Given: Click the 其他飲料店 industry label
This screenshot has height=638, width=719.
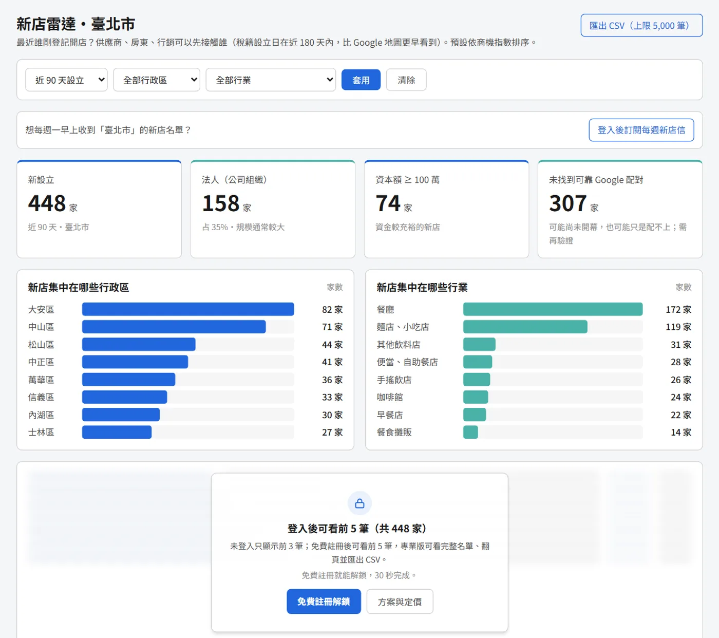Looking at the screenshot, I should pos(399,345).
